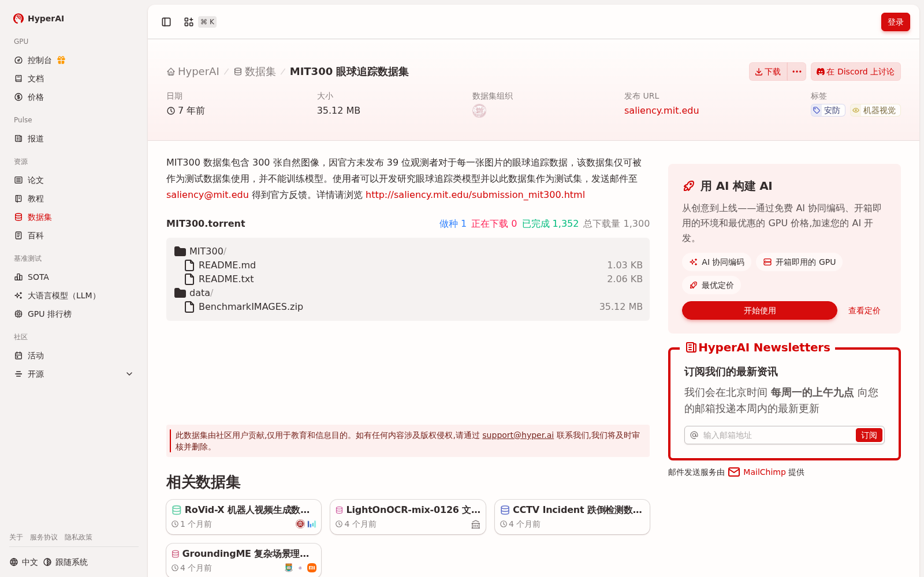Click the gift icon beside 控制台

(61, 60)
